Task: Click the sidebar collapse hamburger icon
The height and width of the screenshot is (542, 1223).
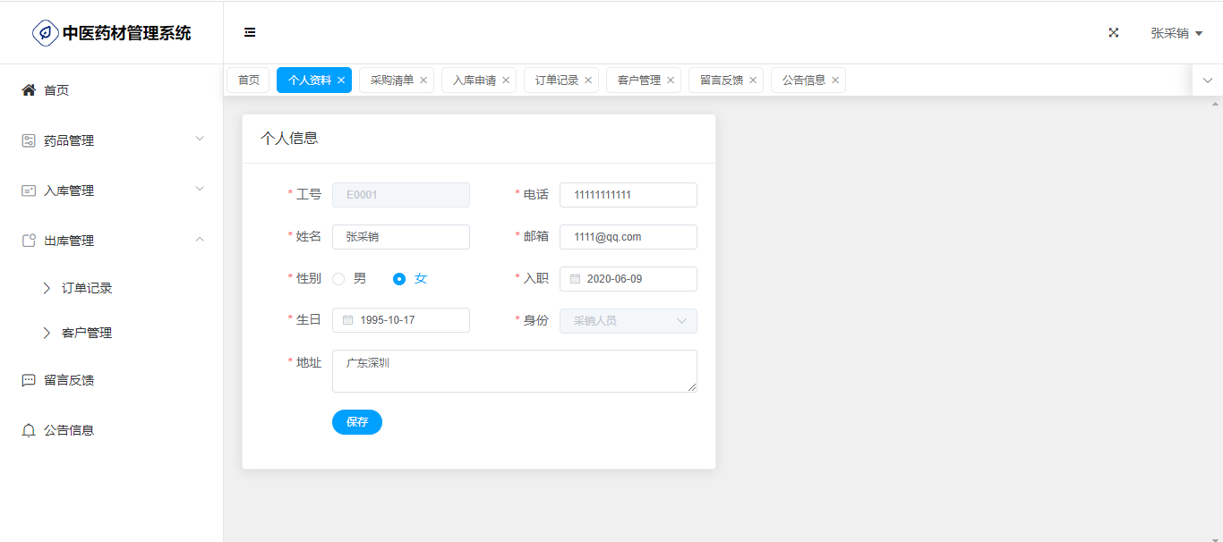Action: pyautogui.click(x=250, y=32)
